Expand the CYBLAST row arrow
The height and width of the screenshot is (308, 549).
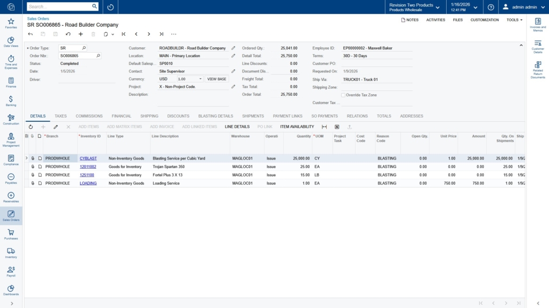coord(27,159)
